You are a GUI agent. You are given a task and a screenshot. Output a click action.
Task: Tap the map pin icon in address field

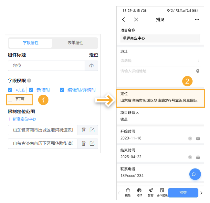point(198,71)
